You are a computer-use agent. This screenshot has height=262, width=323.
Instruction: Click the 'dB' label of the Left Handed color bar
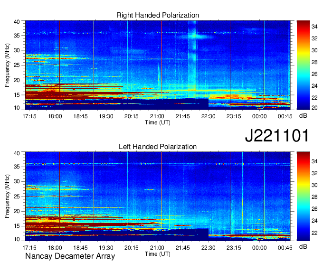(x=303, y=246)
